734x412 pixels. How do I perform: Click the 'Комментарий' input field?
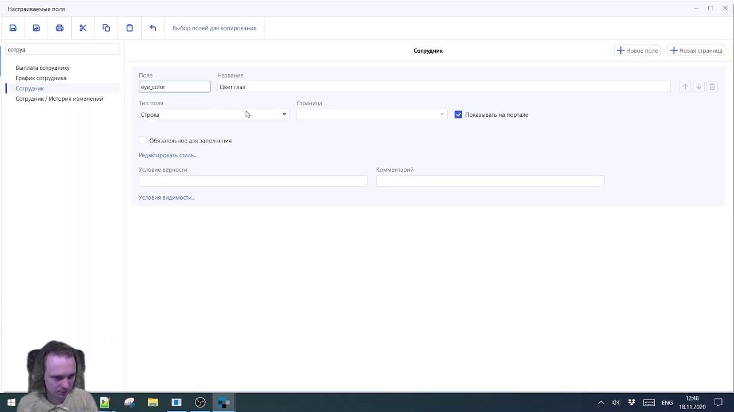coord(490,181)
